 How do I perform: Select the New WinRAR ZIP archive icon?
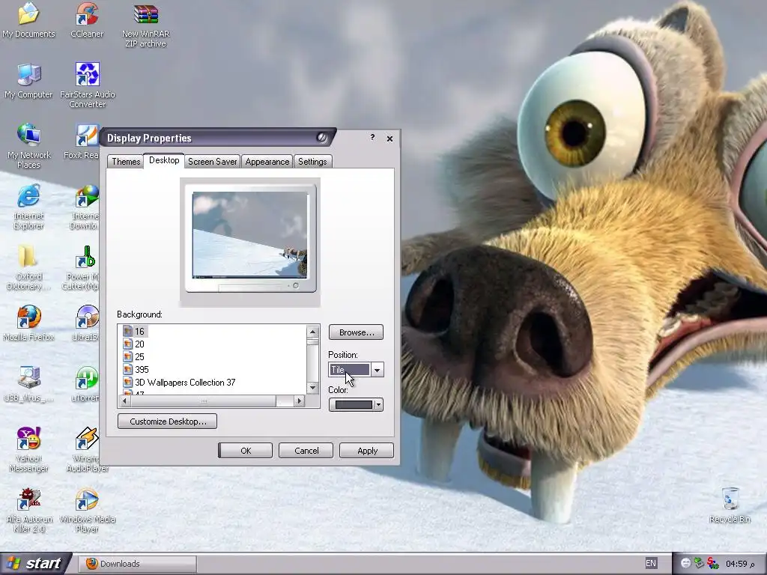click(146, 25)
